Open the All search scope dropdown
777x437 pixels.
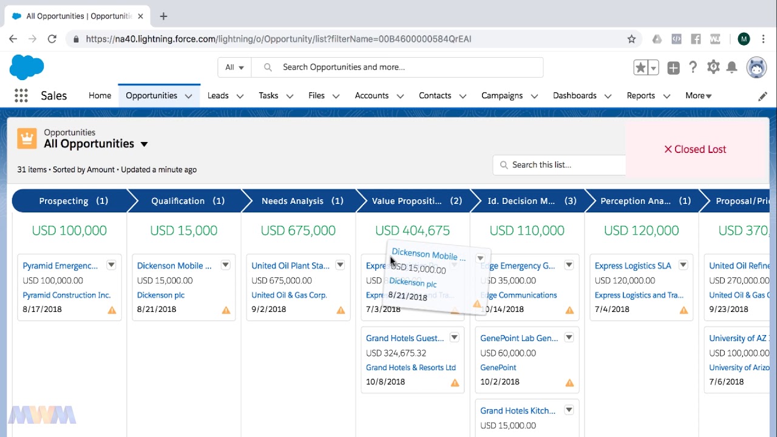coord(234,67)
